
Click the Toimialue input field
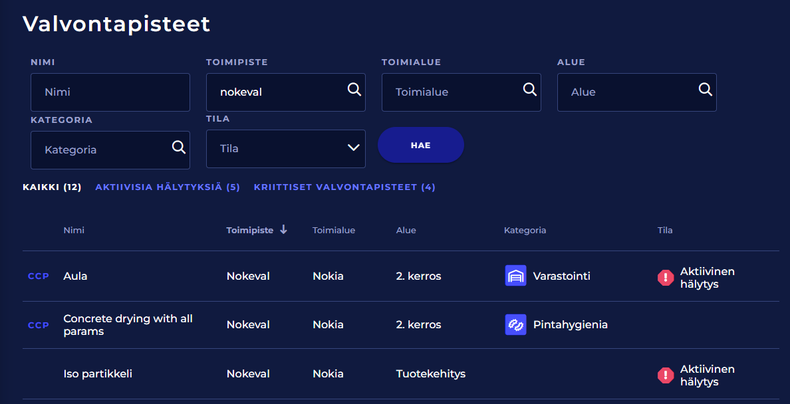point(452,92)
